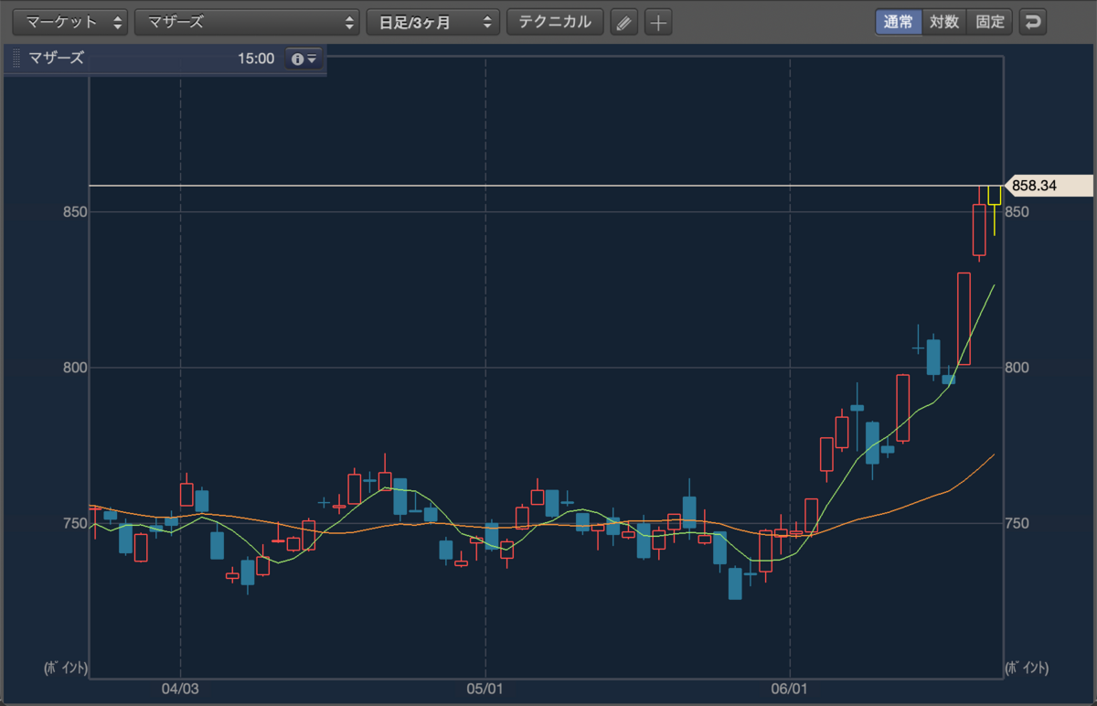Viewport: 1097px width, 706px height.
Task: Click the 06/01 date axis label
Action: pyautogui.click(x=789, y=689)
